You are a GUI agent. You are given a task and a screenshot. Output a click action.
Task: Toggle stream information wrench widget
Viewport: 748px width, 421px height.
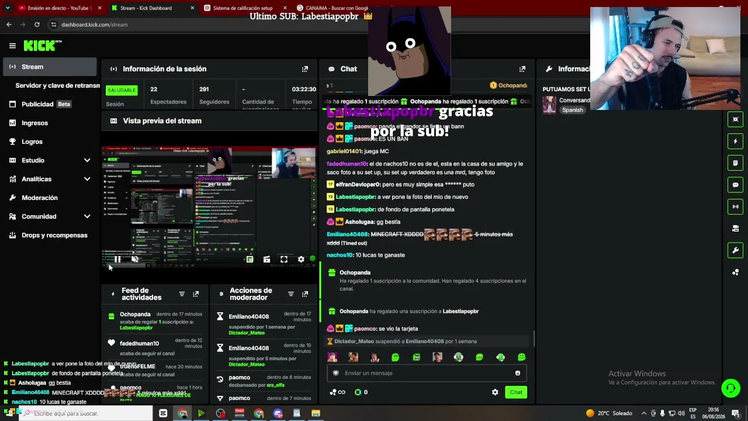click(735, 250)
